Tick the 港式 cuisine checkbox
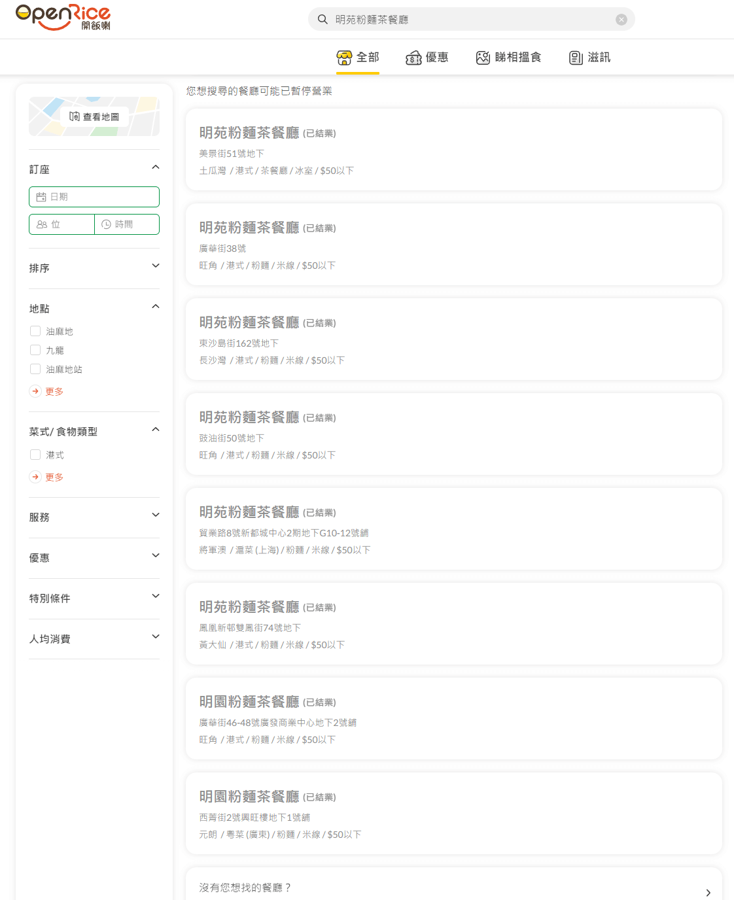 [x=35, y=455]
